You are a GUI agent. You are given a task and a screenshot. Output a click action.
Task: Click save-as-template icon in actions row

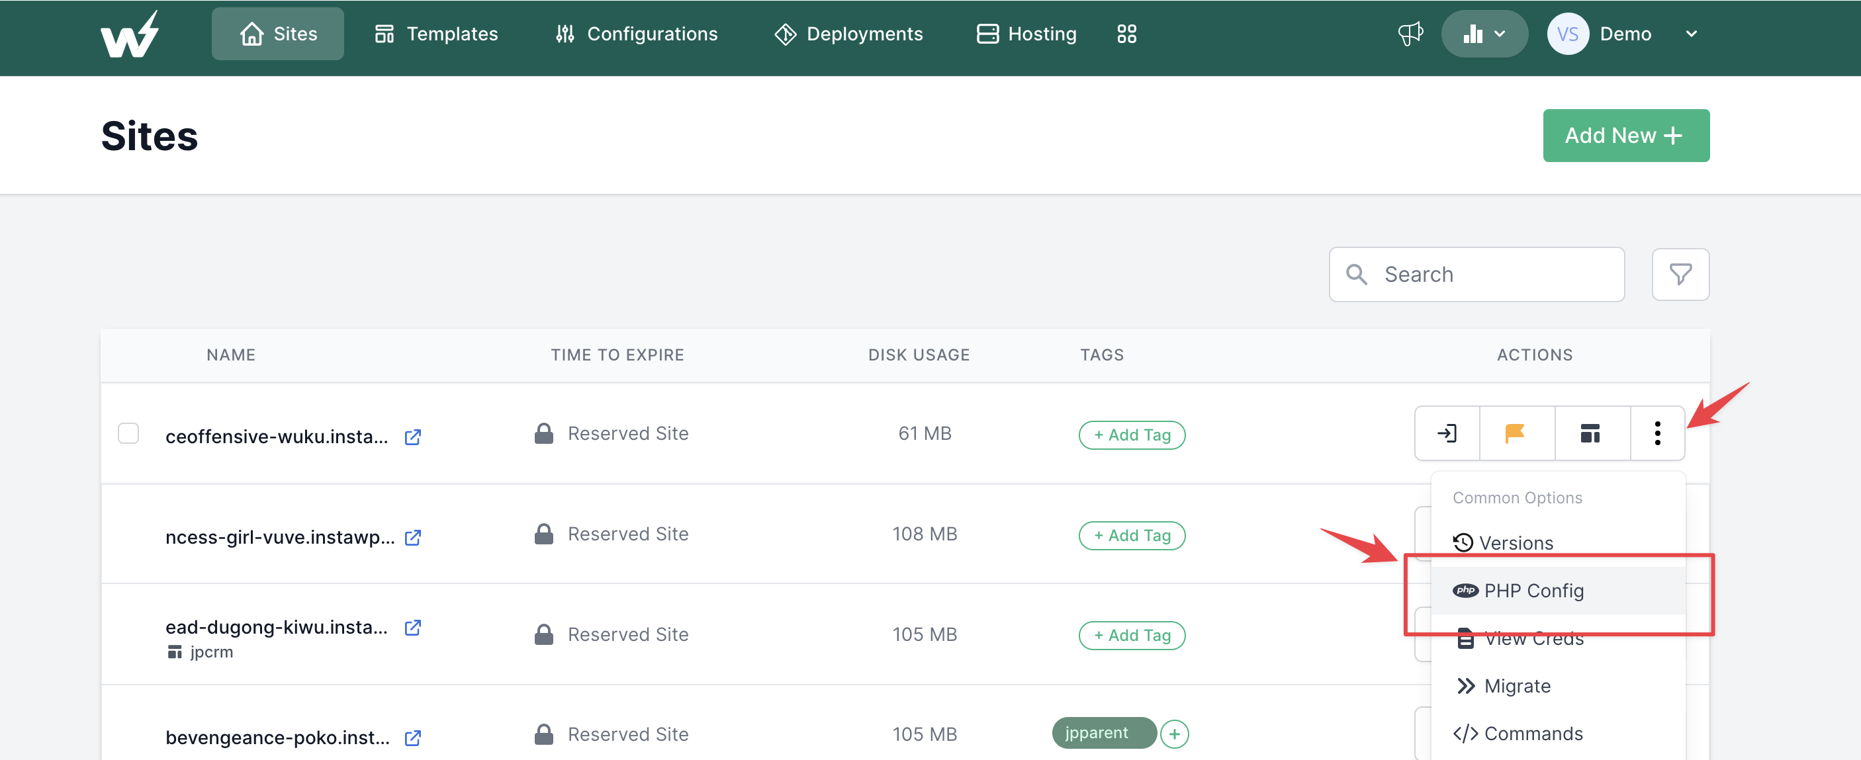click(x=1590, y=433)
